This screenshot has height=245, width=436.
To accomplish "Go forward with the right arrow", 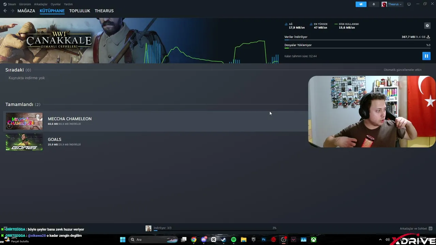I will click(12, 11).
